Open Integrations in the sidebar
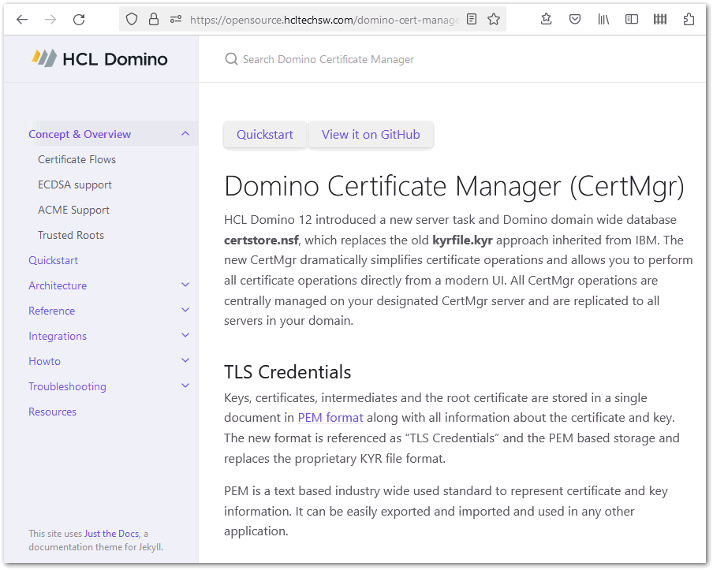 coord(58,337)
